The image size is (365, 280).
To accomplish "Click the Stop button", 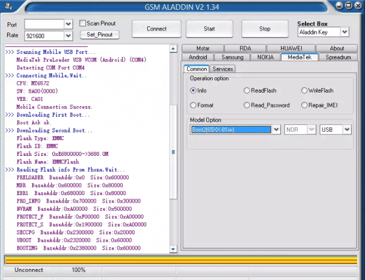I will pyautogui.click(x=265, y=29).
